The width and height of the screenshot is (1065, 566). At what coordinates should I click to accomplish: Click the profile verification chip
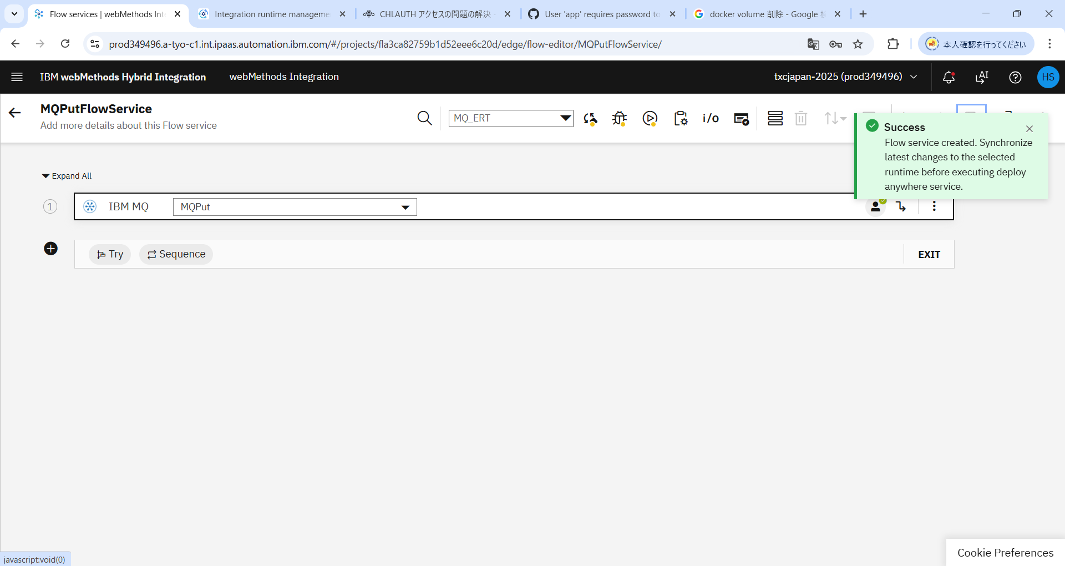pos(976,44)
